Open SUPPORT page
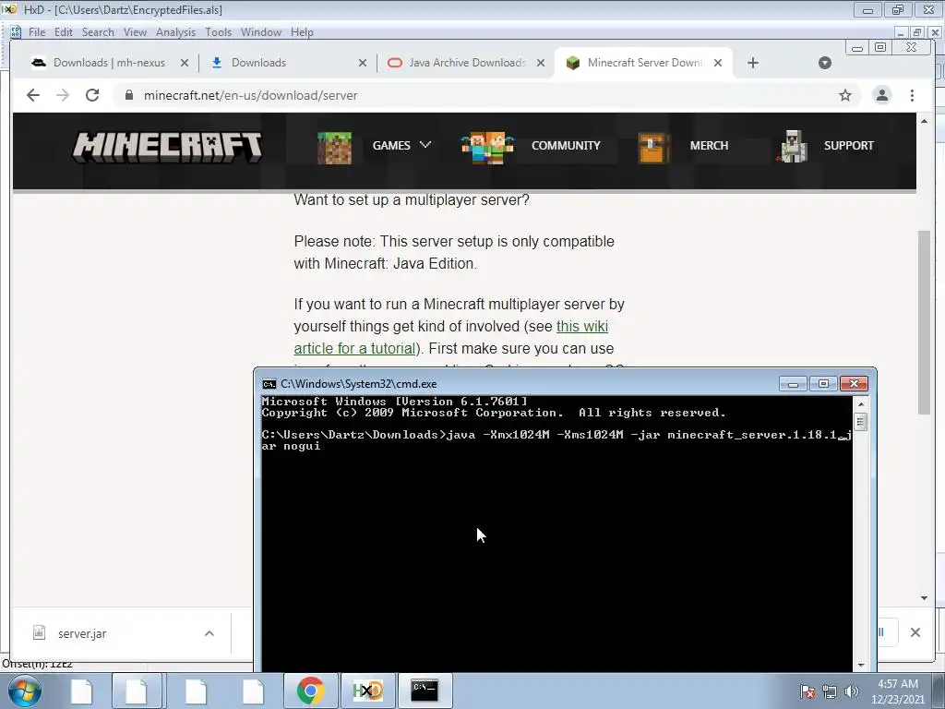The image size is (945, 709). [x=849, y=145]
